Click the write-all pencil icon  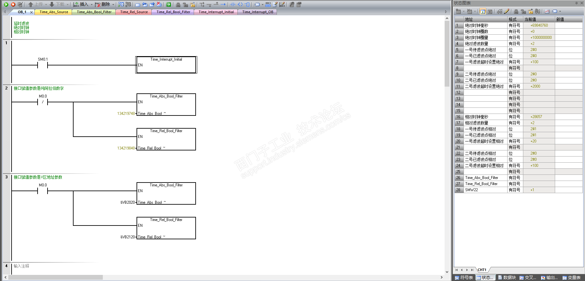point(507,12)
